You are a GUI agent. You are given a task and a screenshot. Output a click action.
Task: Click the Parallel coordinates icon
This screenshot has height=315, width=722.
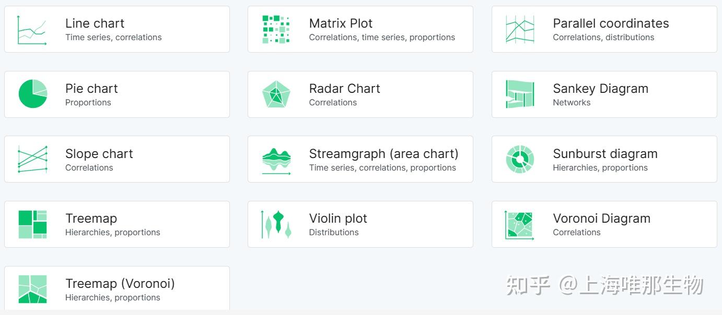[520, 29]
